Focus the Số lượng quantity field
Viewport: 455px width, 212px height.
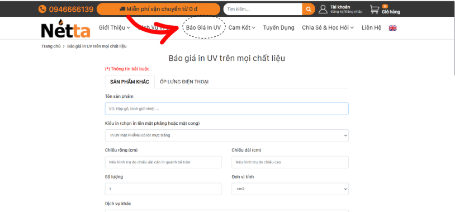[163, 189]
